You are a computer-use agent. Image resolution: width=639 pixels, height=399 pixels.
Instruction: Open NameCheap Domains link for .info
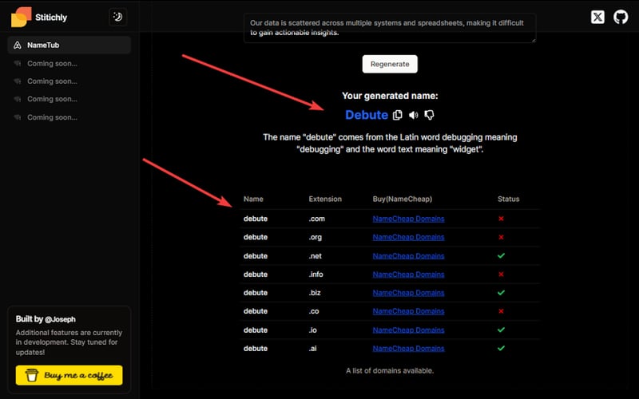pos(408,275)
